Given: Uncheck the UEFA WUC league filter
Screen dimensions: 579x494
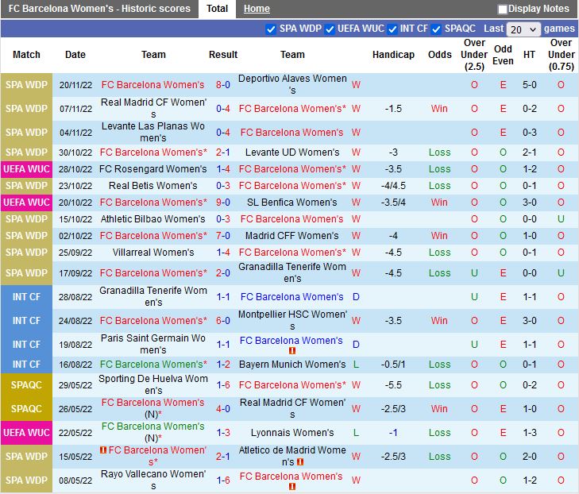Looking at the screenshot, I should pos(330,29).
